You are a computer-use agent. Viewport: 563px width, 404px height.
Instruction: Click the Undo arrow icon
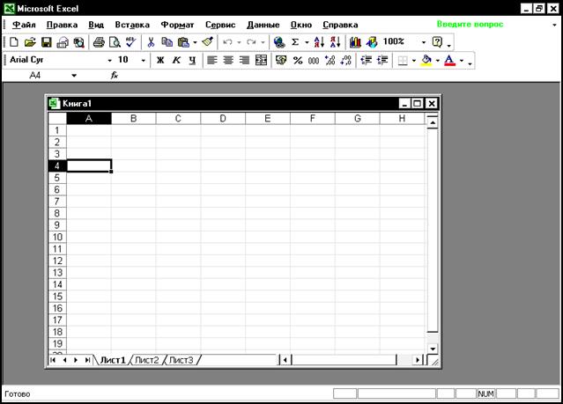(227, 42)
